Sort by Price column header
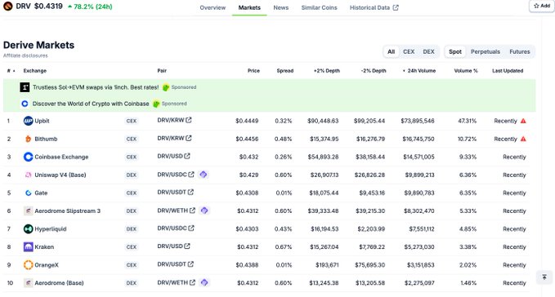 click(x=253, y=71)
